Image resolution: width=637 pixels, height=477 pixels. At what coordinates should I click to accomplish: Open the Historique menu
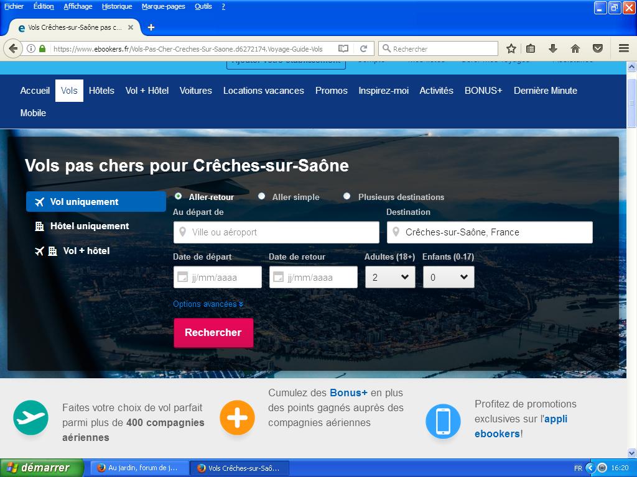coord(117,7)
